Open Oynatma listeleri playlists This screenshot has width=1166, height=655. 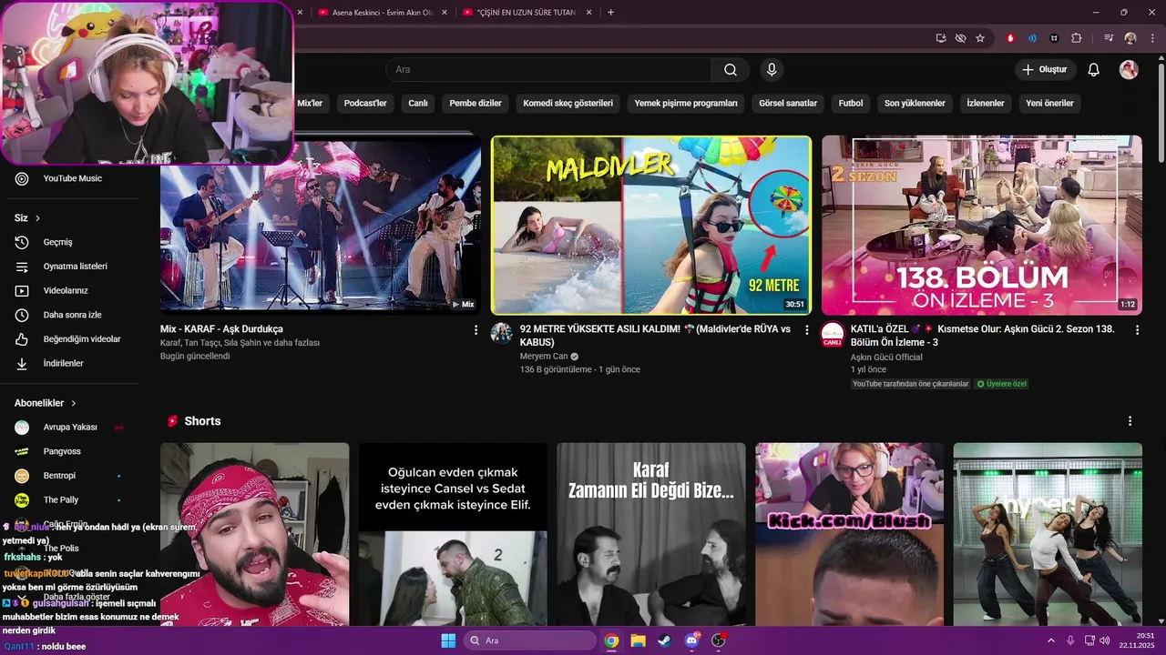coord(73,267)
